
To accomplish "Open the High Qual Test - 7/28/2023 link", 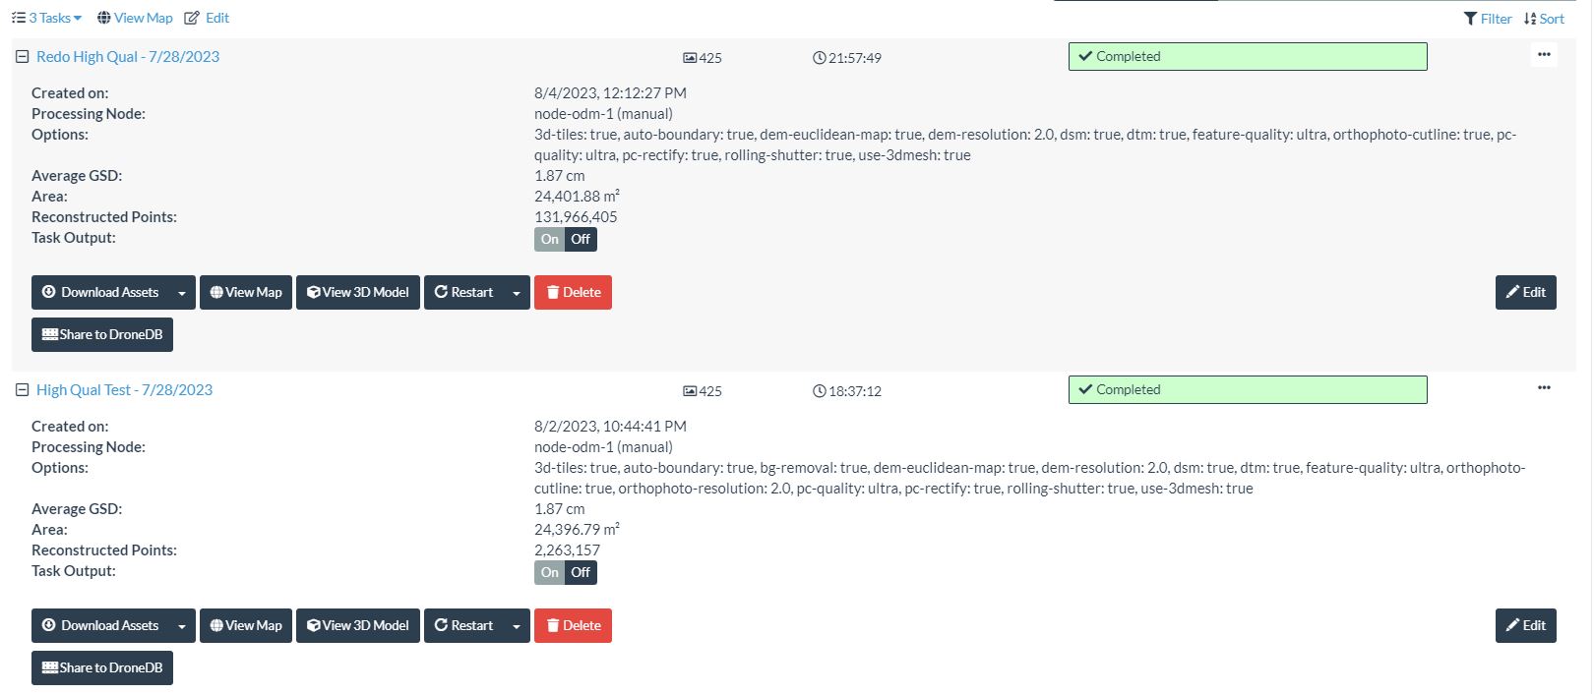I will pos(124,390).
